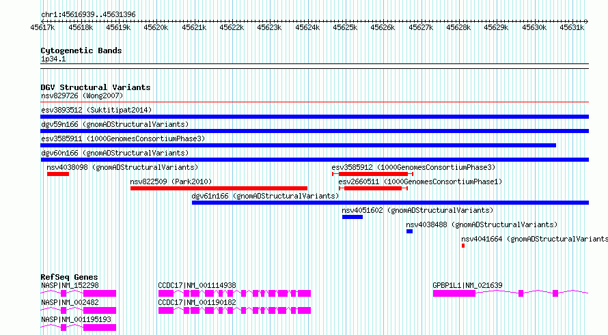Click the 45631k ruler position label
Image resolution: width=608 pixels, height=335 pixels.
pos(572,28)
